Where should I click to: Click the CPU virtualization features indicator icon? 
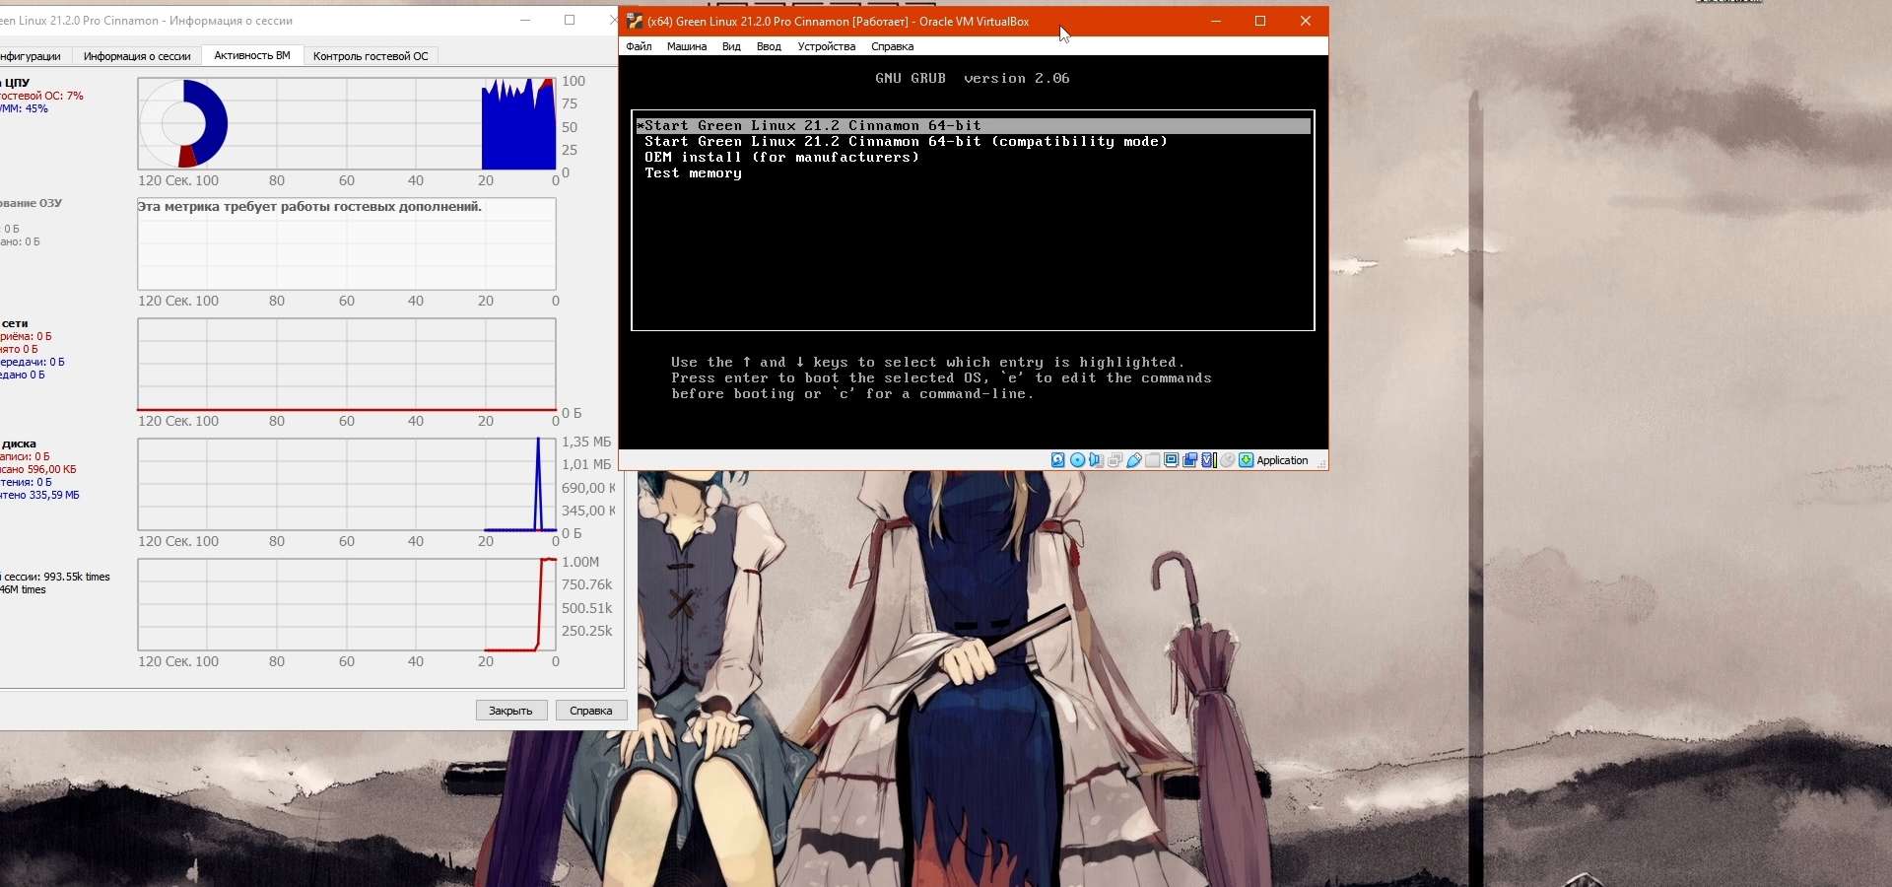click(1208, 460)
